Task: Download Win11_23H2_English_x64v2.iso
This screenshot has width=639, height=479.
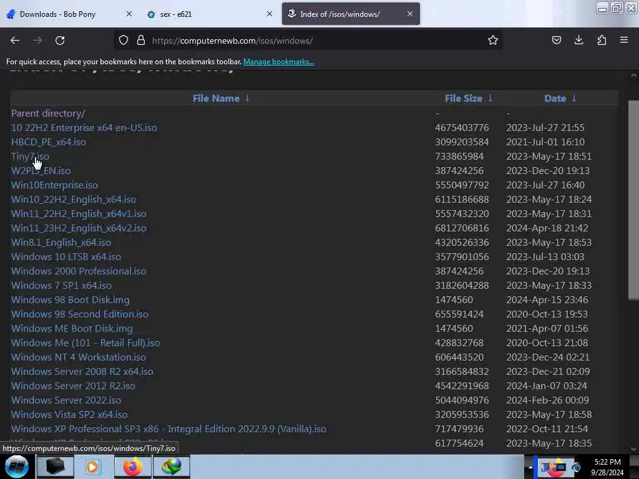Action: pyautogui.click(x=79, y=228)
